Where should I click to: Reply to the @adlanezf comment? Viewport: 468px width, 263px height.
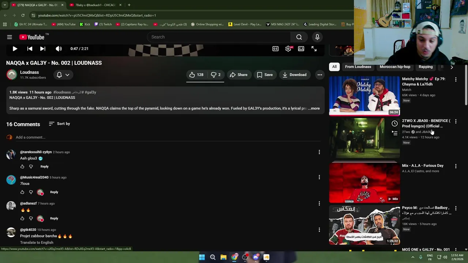tap(54, 218)
